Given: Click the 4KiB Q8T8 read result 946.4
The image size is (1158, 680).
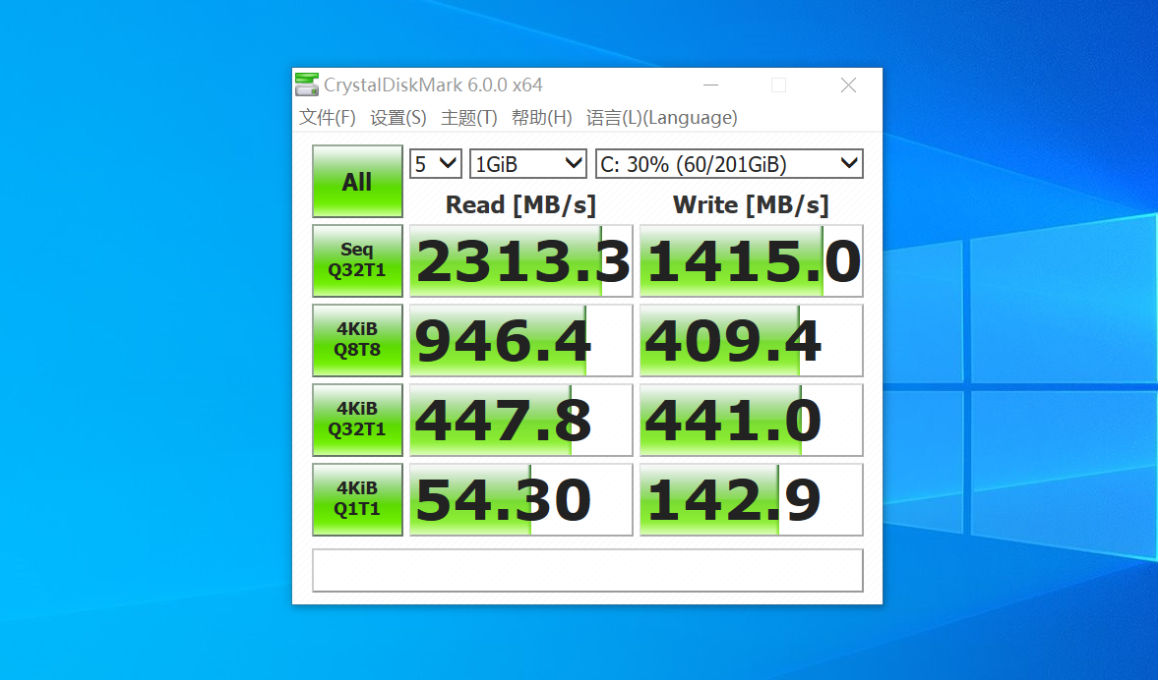Looking at the screenshot, I should point(521,340).
